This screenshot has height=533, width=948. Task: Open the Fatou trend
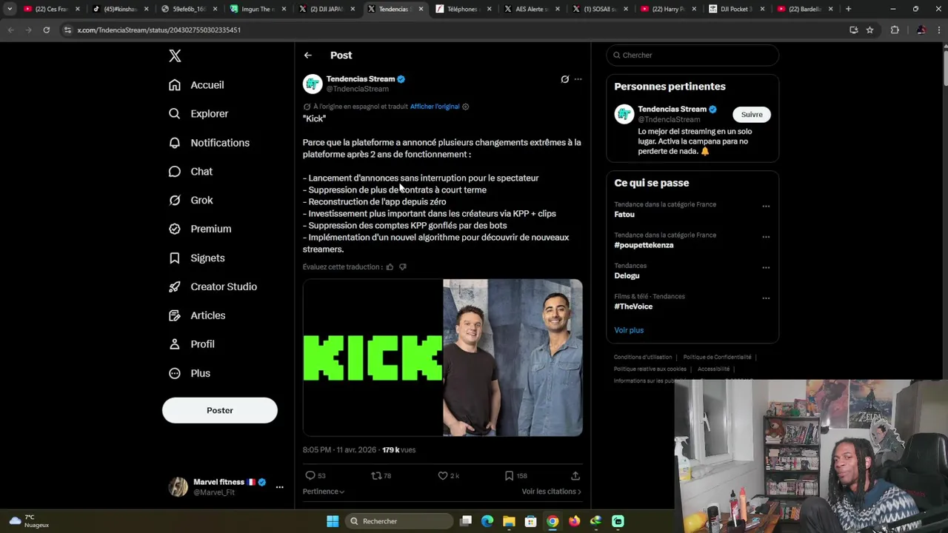(624, 215)
